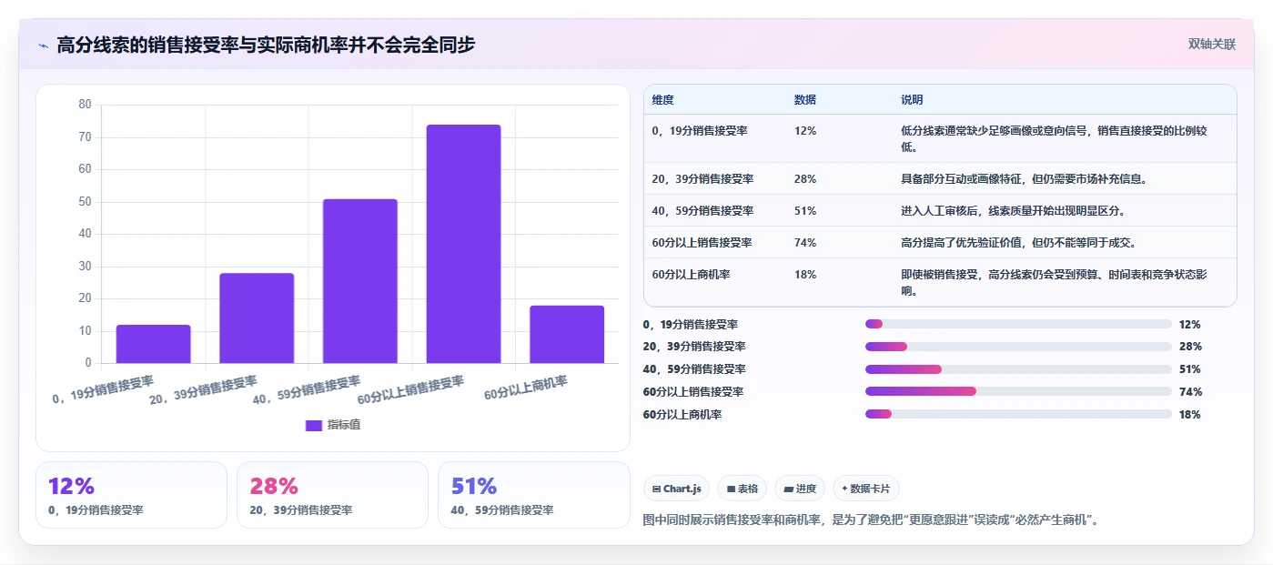
Task: Click the tallest bar, 60分以上销售接受率
Action: [x=463, y=244]
